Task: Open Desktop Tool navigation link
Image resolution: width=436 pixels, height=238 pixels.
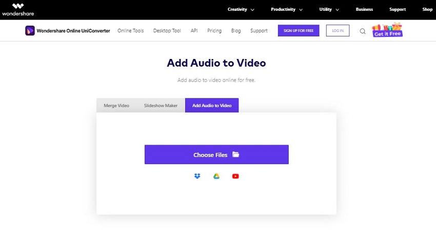Action: coord(167,31)
